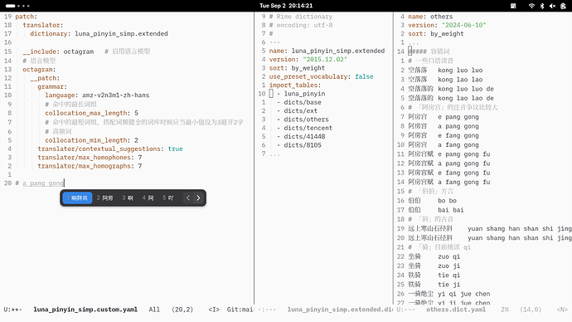The image size is (572, 322).
Task: Click the 2% position indicator in right mode line
Action: pos(505,310)
